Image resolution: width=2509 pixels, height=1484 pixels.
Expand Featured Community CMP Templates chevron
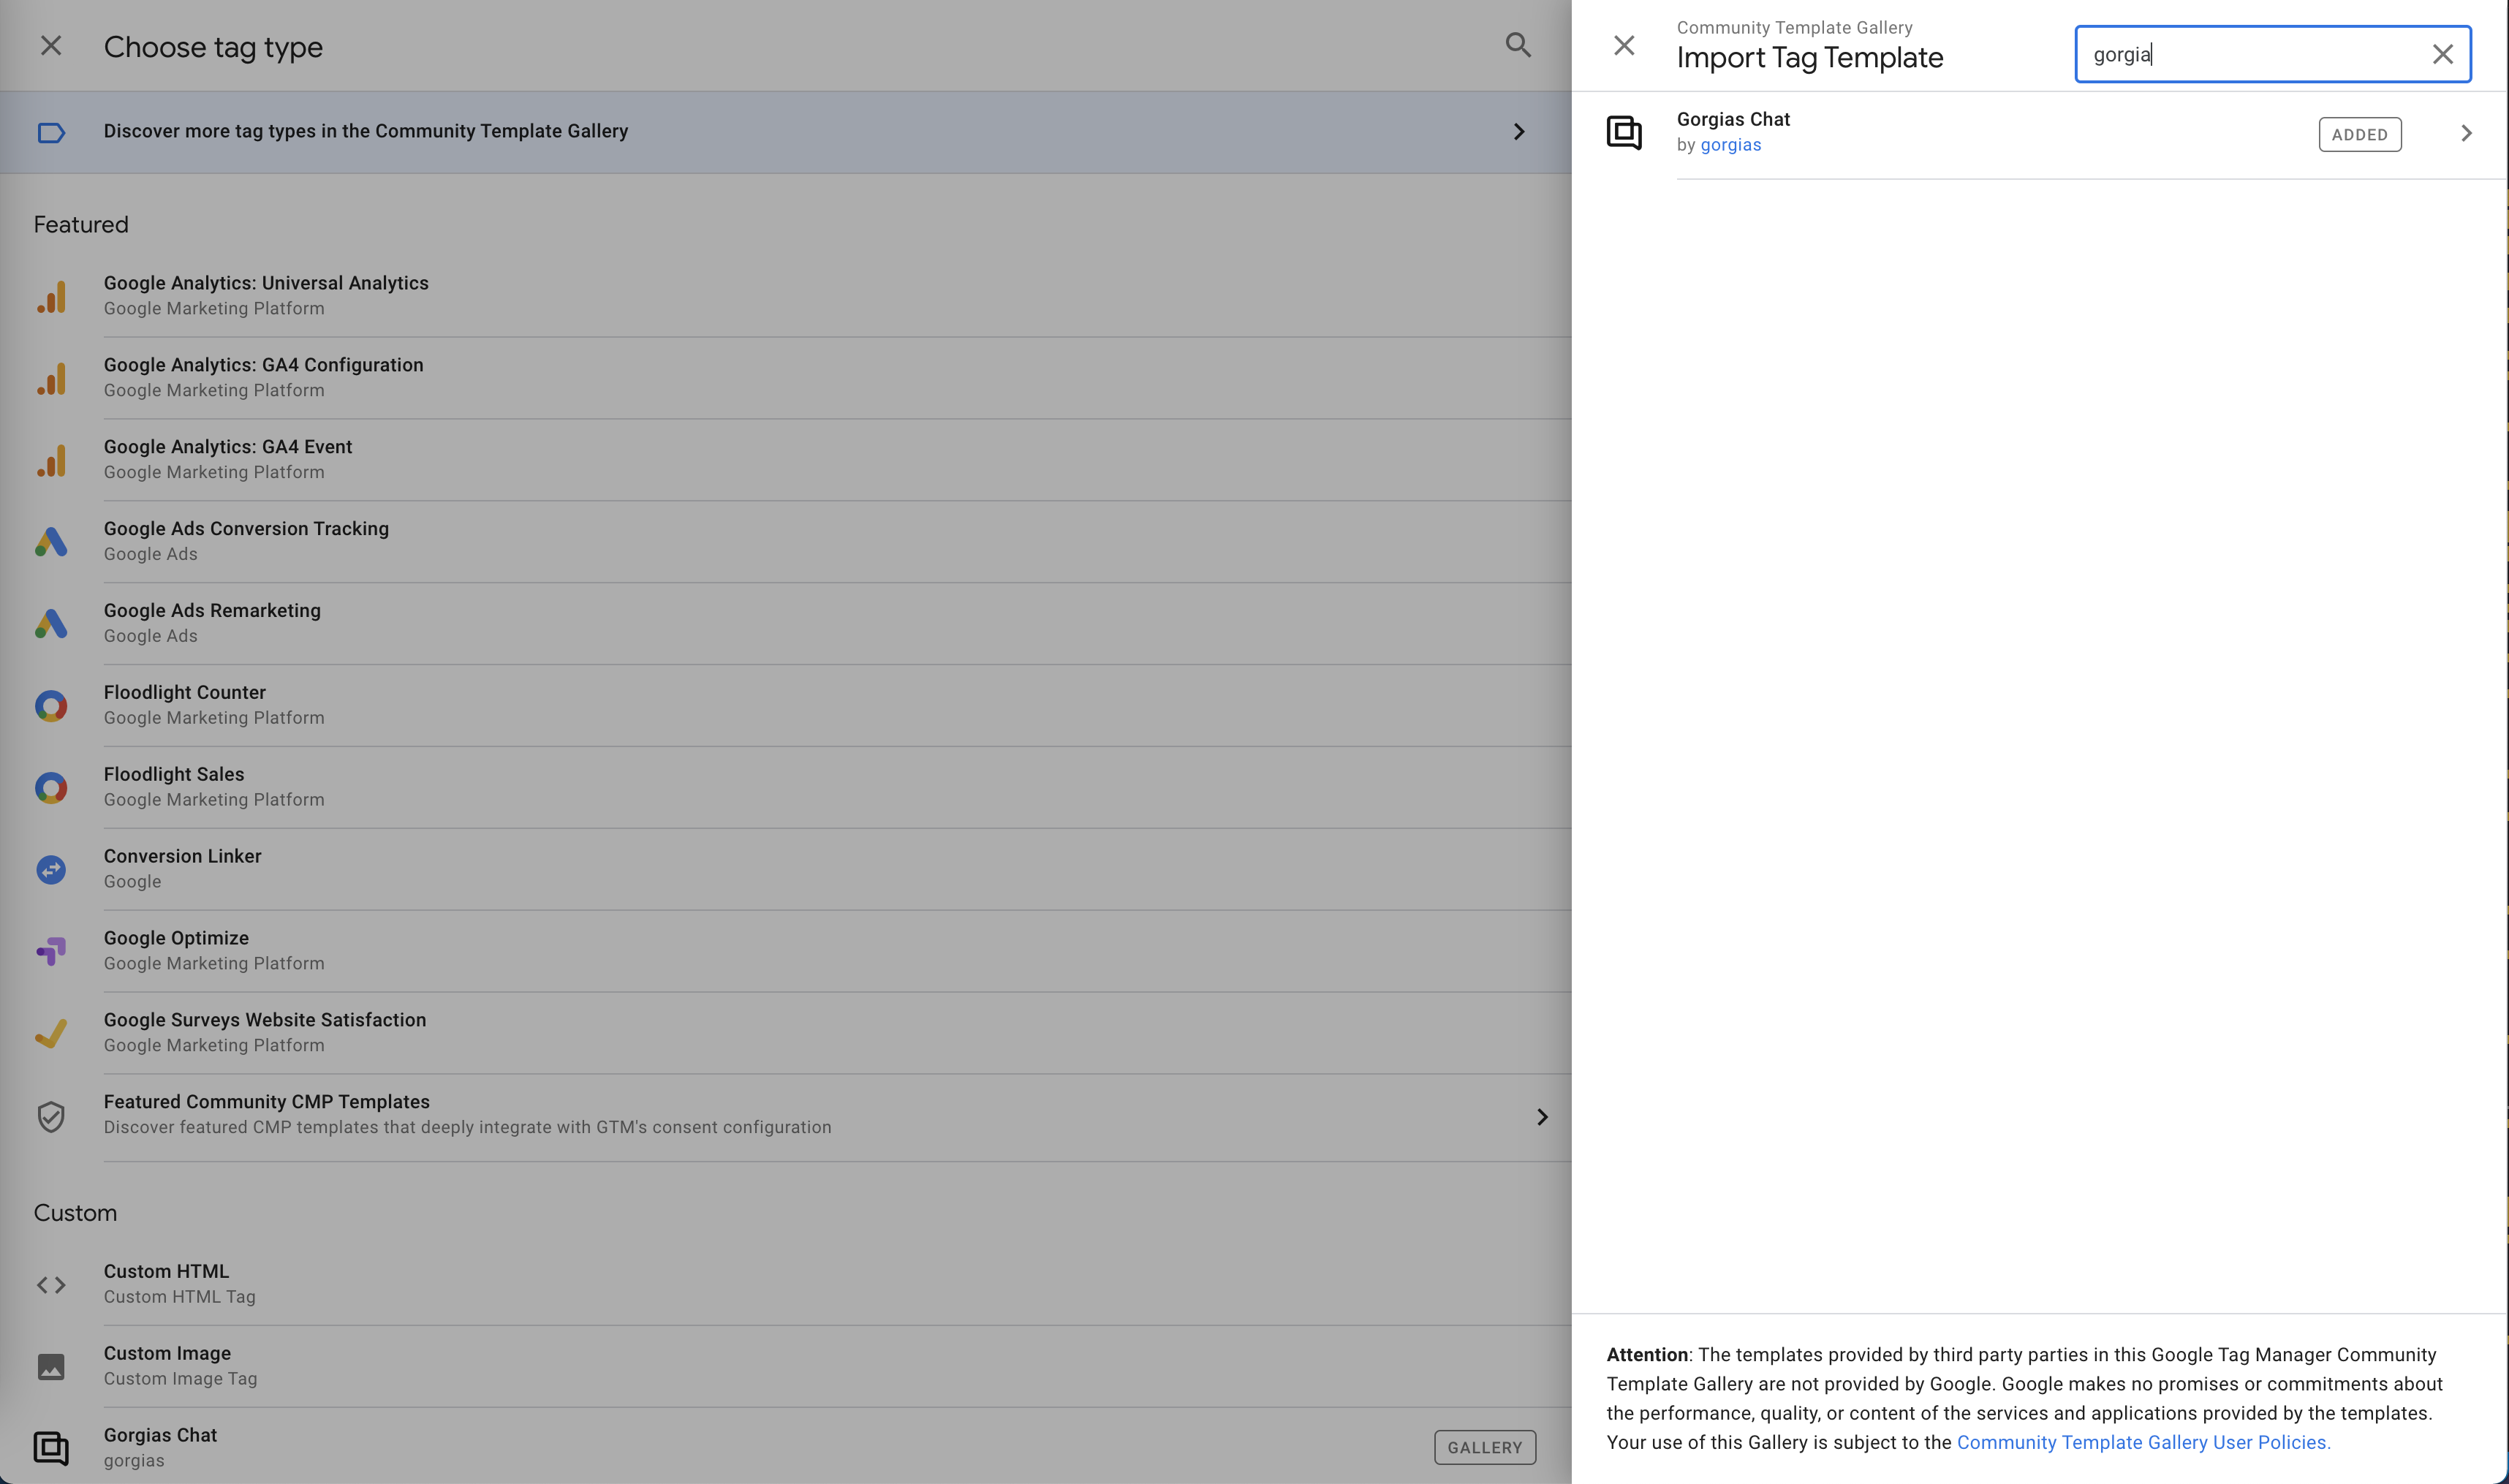tap(1542, 1117)
